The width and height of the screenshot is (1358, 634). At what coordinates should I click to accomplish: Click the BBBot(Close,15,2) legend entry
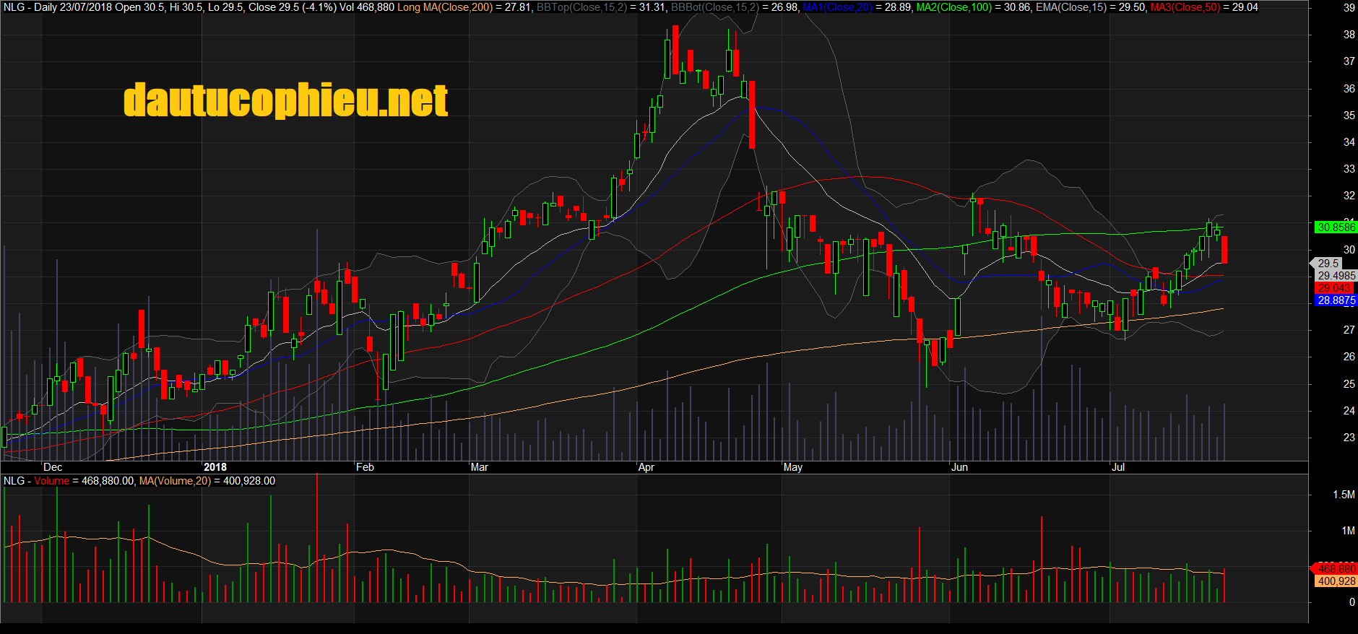(714, 7)
